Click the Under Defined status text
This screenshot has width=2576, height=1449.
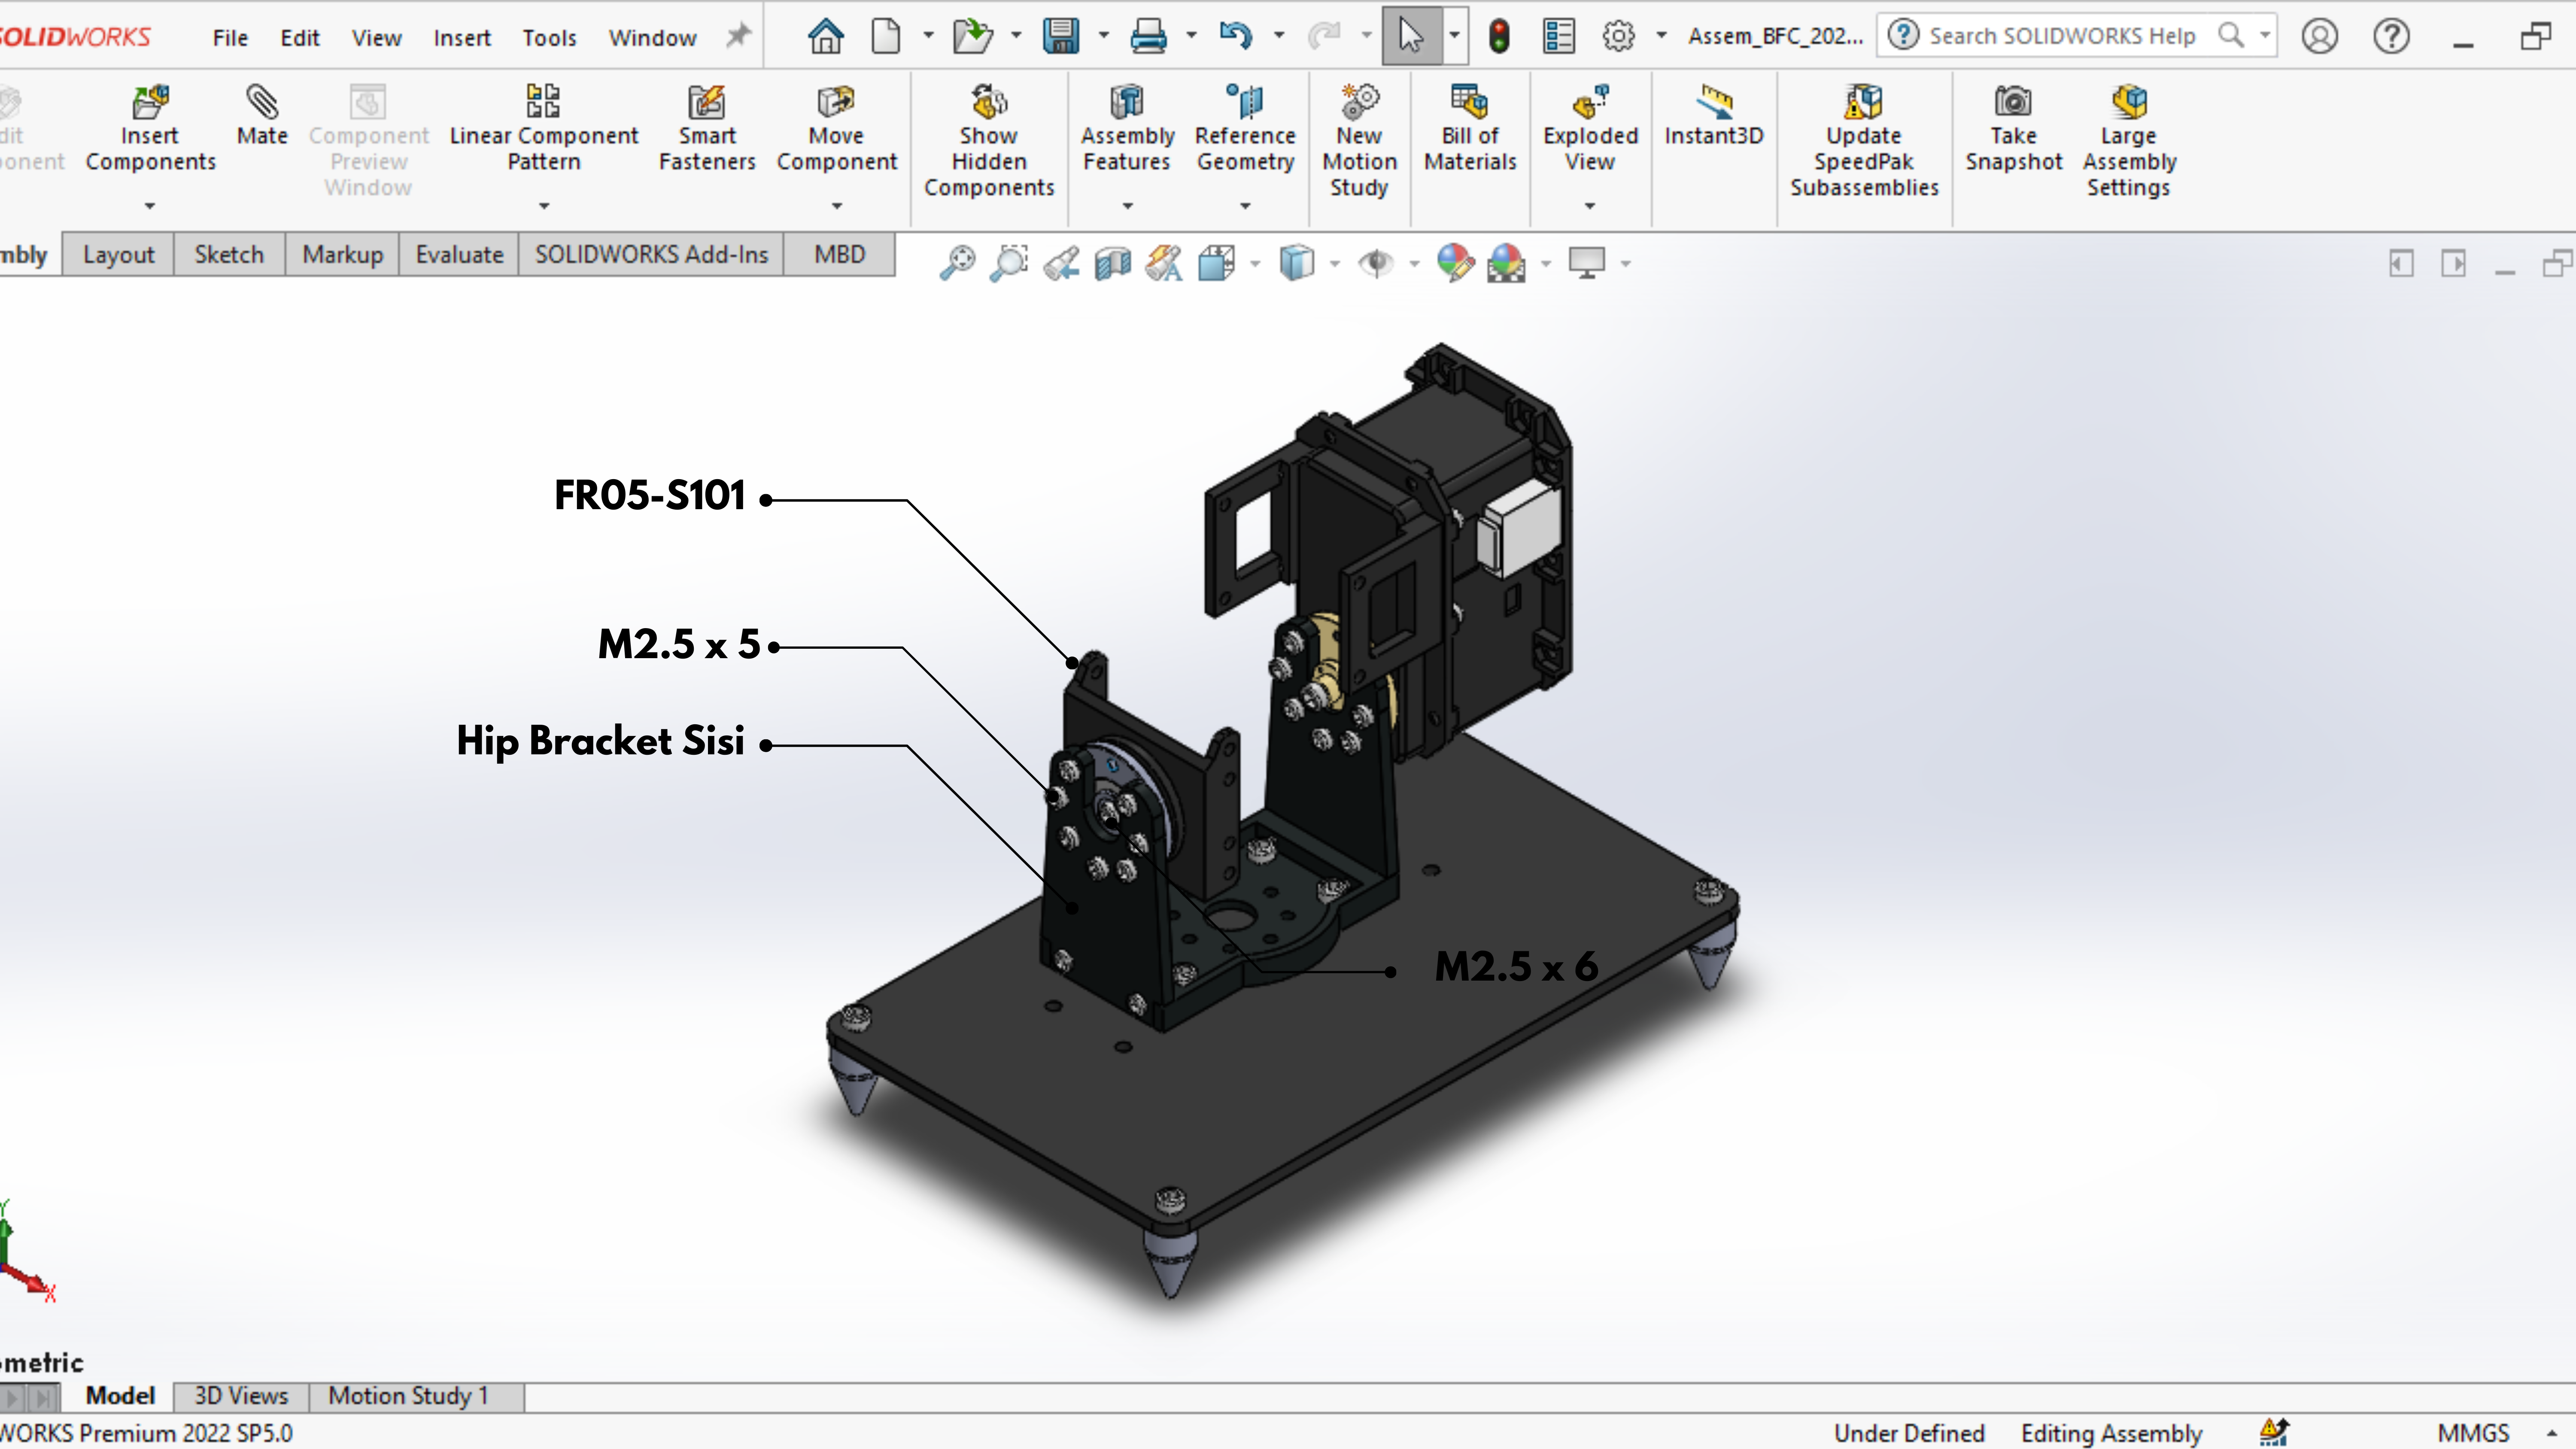point(1909,1433)
